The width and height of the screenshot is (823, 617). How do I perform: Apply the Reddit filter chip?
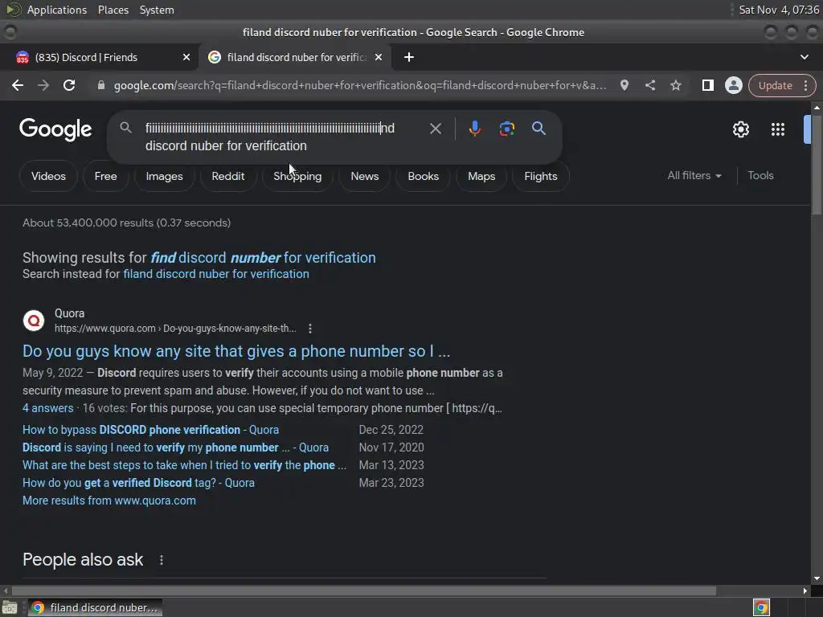point(227,176)
